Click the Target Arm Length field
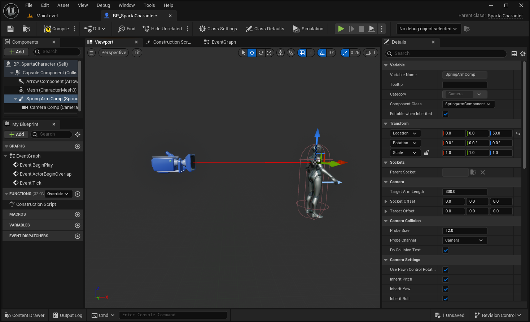The image size is (530, 322). click(464, 192)
